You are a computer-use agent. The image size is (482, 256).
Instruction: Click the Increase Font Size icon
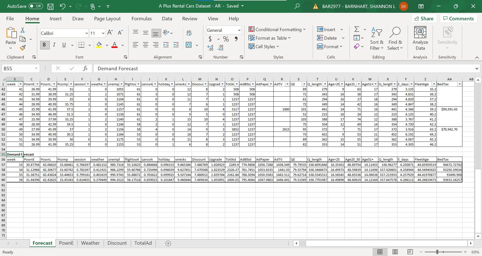coord(110,32)
